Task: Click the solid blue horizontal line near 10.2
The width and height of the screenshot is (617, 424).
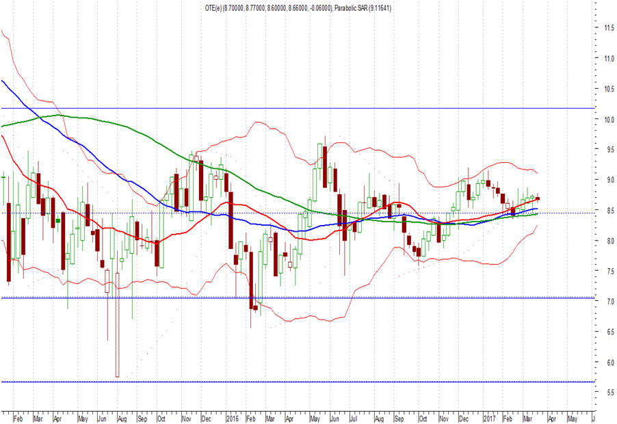Action: pos(298,108)
